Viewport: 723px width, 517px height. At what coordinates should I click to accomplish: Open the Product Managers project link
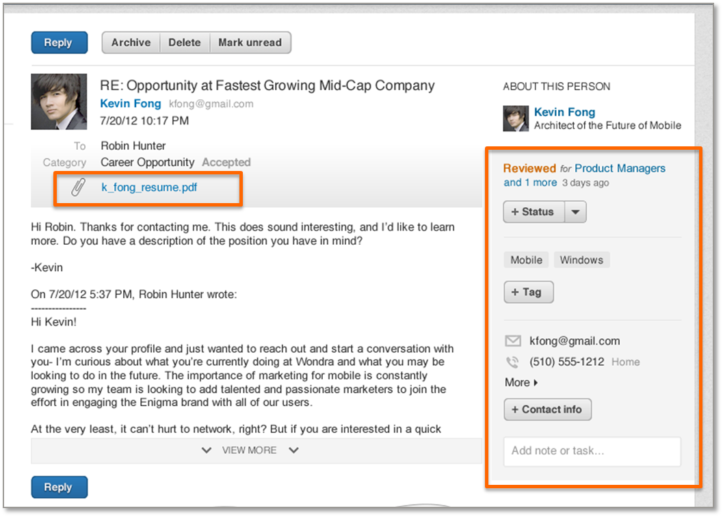(620, 168)
